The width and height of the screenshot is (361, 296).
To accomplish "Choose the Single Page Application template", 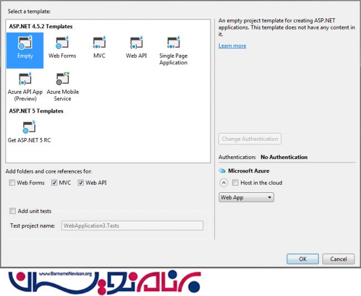I will [173, 50].
